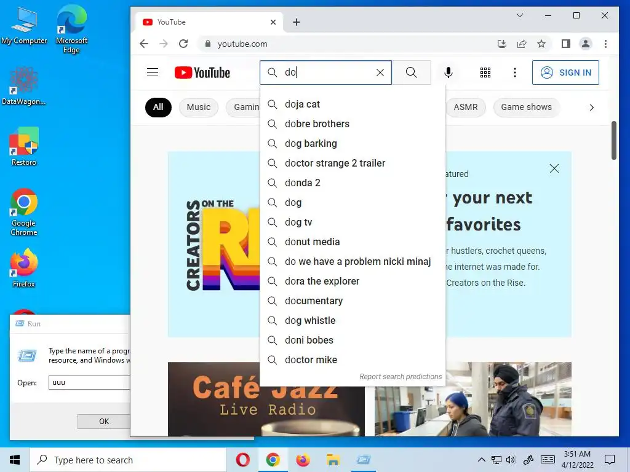Click Report search predictions link
Image resolution: width=630 pixels, height=472 pixels.
401,377
